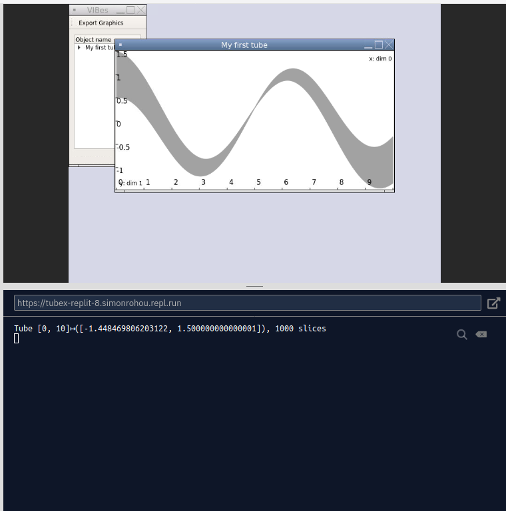Viewport: 506px width, 511px height.
Task: Maximize the VIBes window
Action: pyautogui.click(x=130, y=10)
